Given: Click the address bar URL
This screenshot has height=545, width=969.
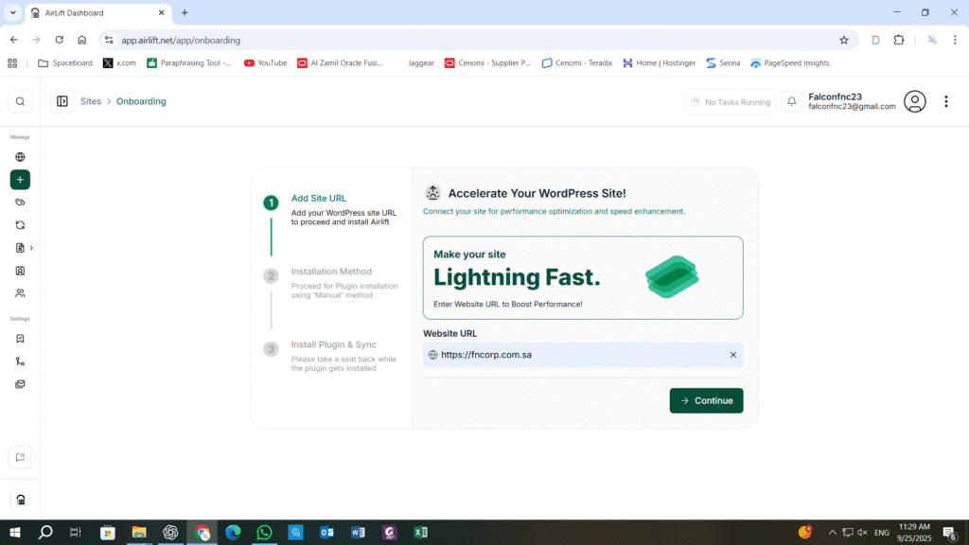Looking at the screenshot, I should point(181,40).
